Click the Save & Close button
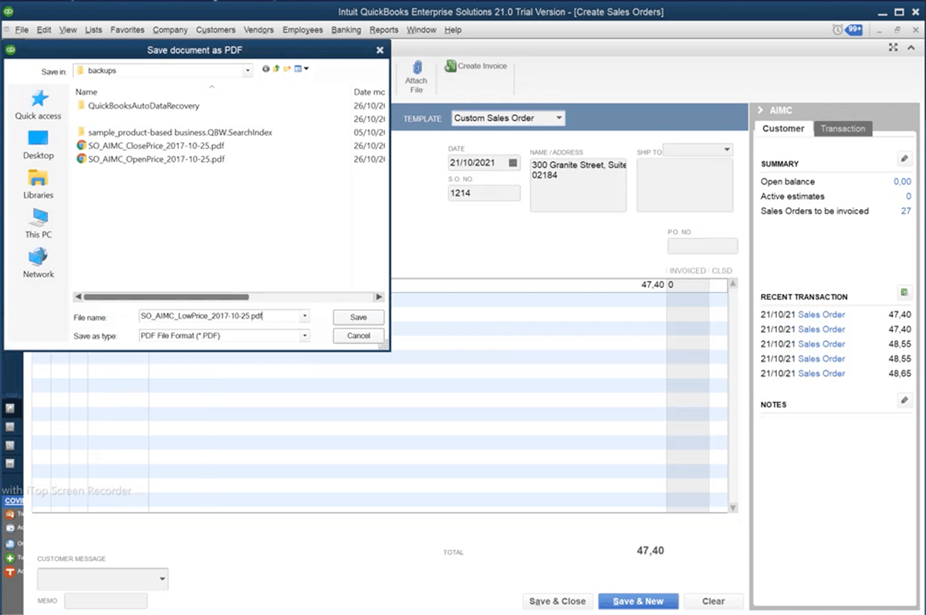 pyautogui.click(x=557, y=601)
